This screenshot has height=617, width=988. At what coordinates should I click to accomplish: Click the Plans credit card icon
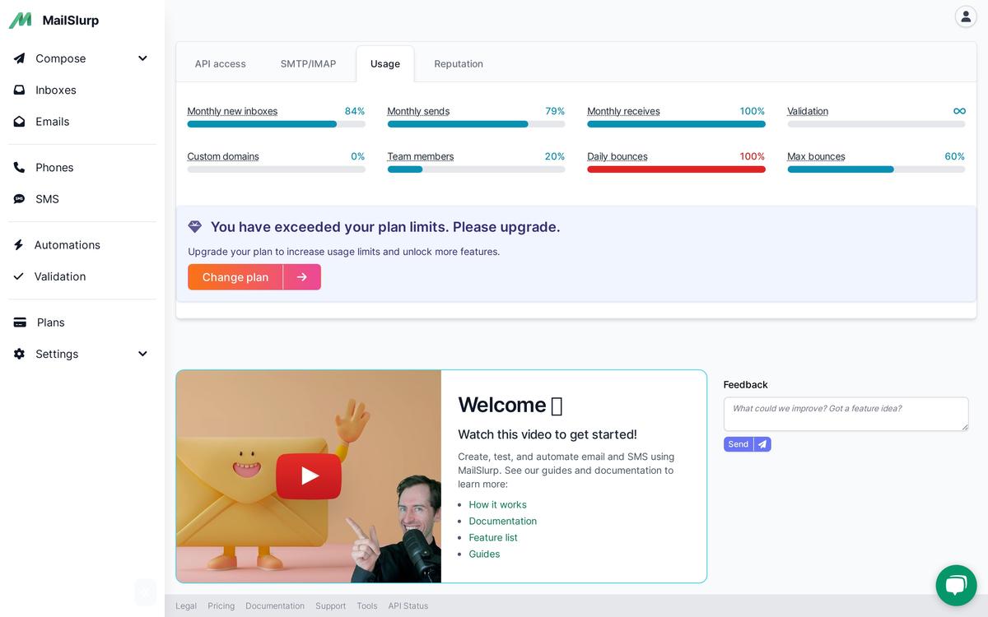[20, 322]
